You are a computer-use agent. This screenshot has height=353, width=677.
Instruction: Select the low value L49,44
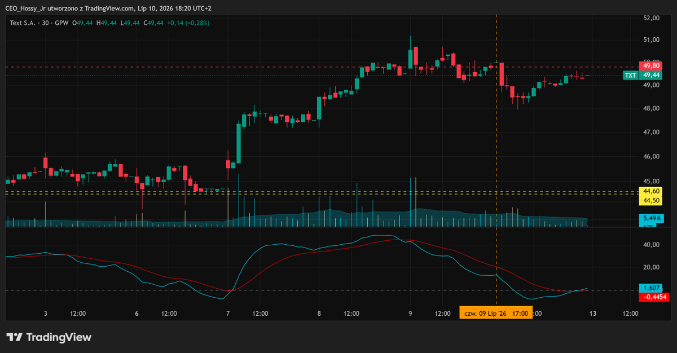click(x=130, y=23)
